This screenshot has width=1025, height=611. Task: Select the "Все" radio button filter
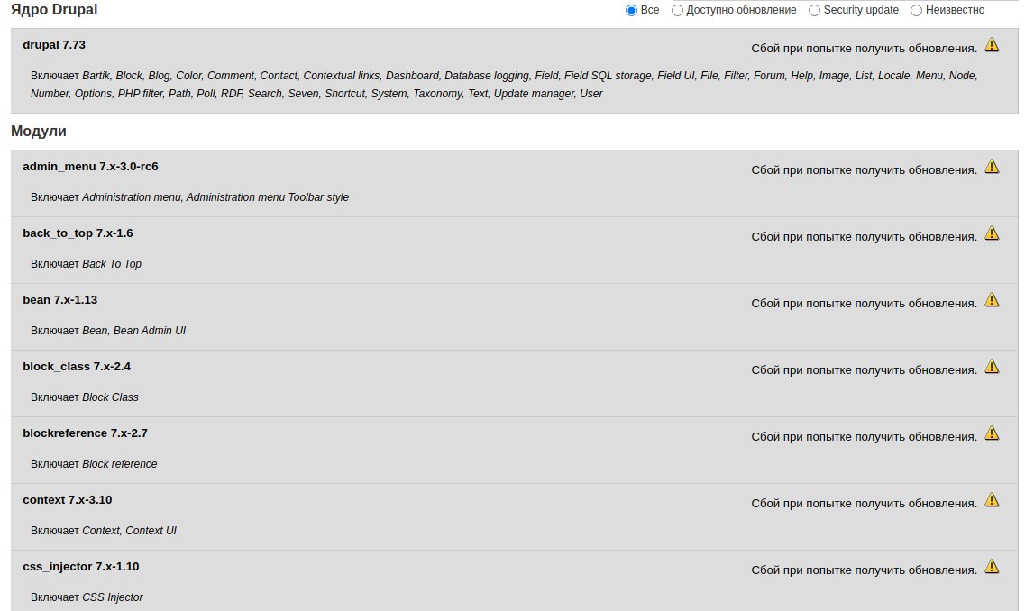[631, 11]
